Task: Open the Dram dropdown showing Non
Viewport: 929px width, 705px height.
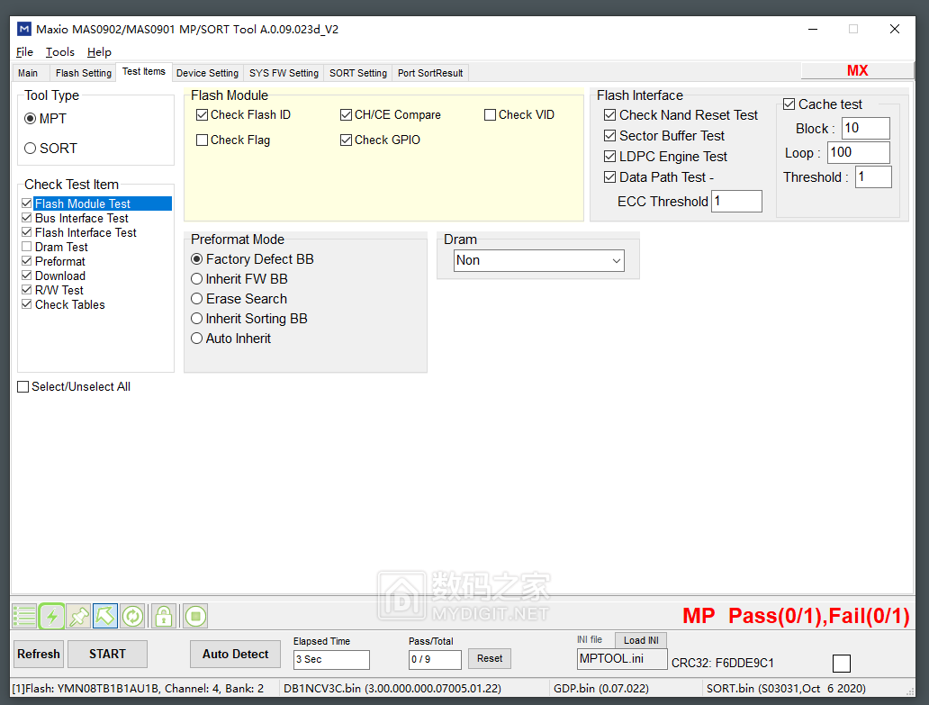Action: 539,261
